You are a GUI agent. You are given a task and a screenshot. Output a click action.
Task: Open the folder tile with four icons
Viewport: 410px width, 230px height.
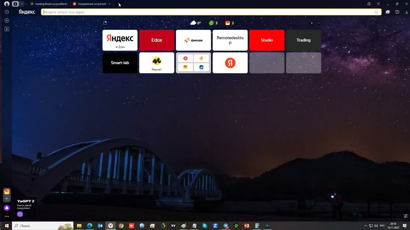pyautogui.click(x=193, y=63)
